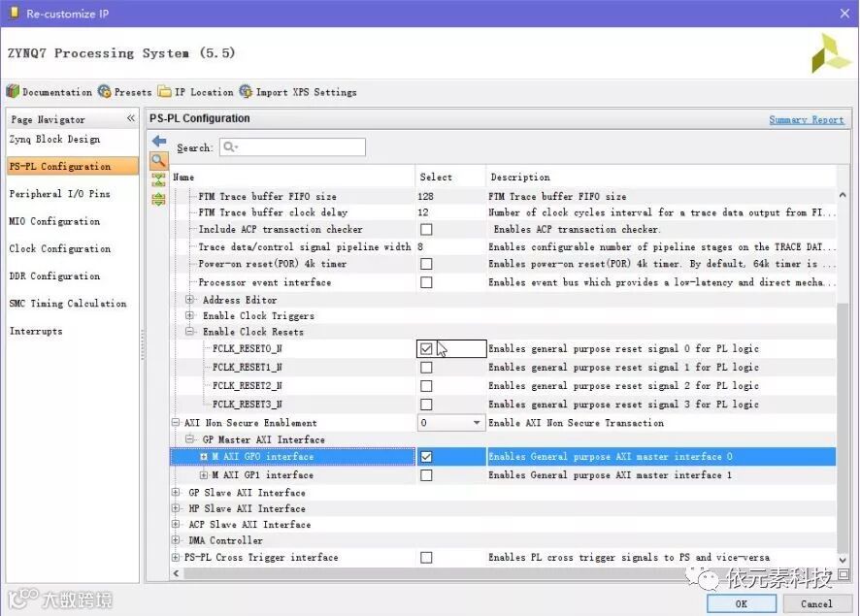Viewport: 860px width, 616px height.
Task: Expand HP Slave AXI Interface node
Action: [x=176, y=508]
